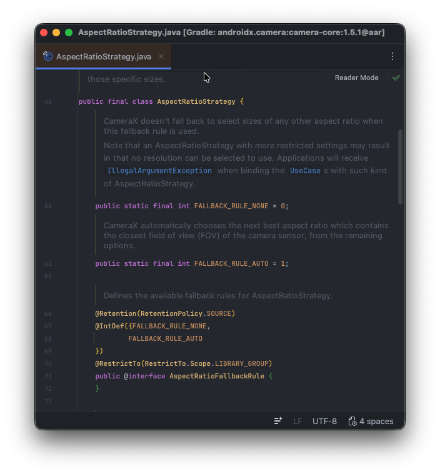
Task: Click the vertical editor scrollbar thumb
Action: click(400, 166)
